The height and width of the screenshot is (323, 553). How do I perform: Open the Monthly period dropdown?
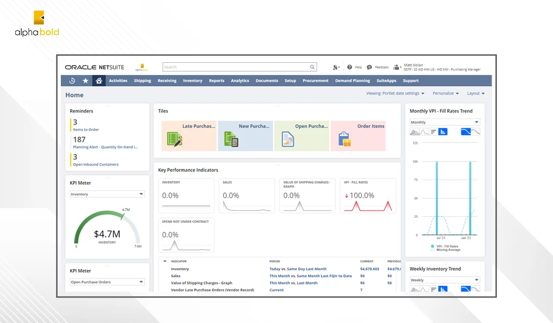[x=445, y=122]
